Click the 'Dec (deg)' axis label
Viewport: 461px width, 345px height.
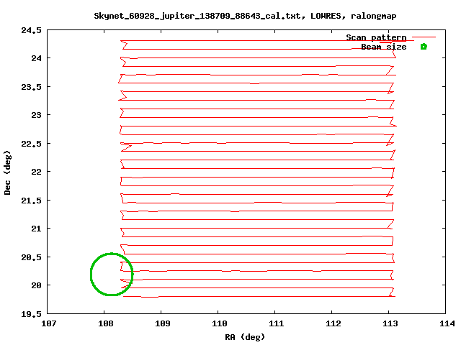(7, 172)
